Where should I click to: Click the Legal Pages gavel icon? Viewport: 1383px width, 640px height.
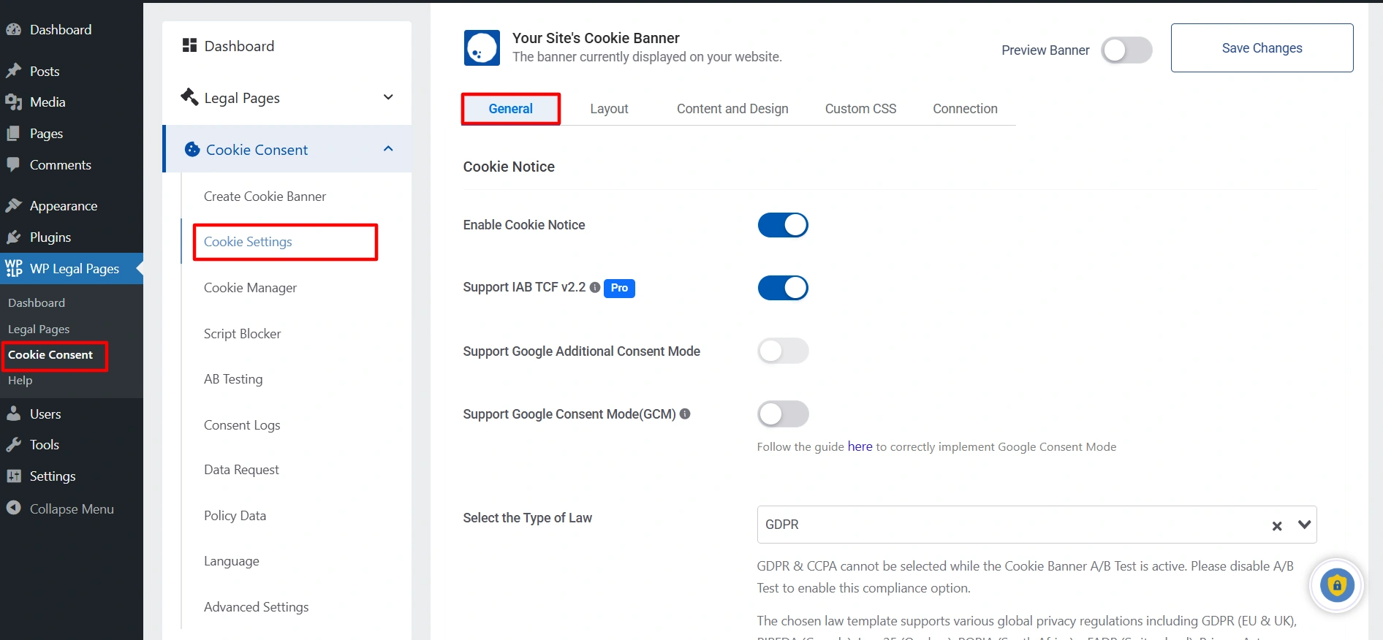(x=189, y=96)
